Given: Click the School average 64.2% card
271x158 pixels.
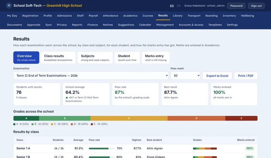Looking at the screenshot, I should pos(86,94).
